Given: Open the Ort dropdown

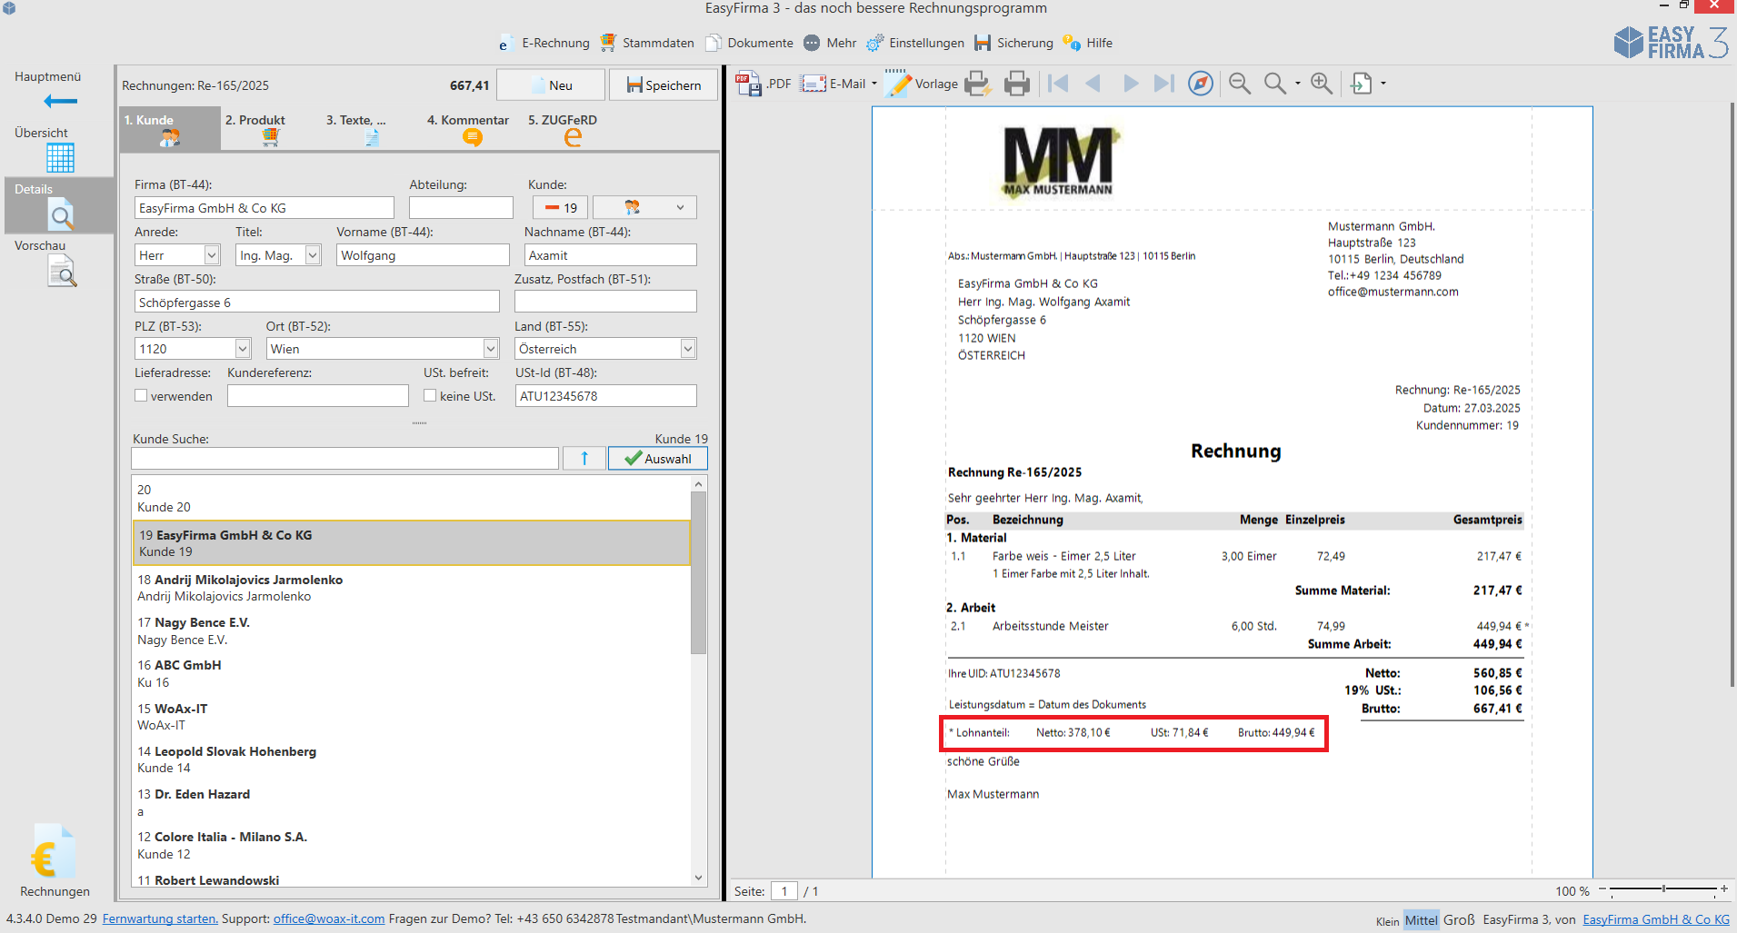Looking at the screenshot, I should (491, 349).
